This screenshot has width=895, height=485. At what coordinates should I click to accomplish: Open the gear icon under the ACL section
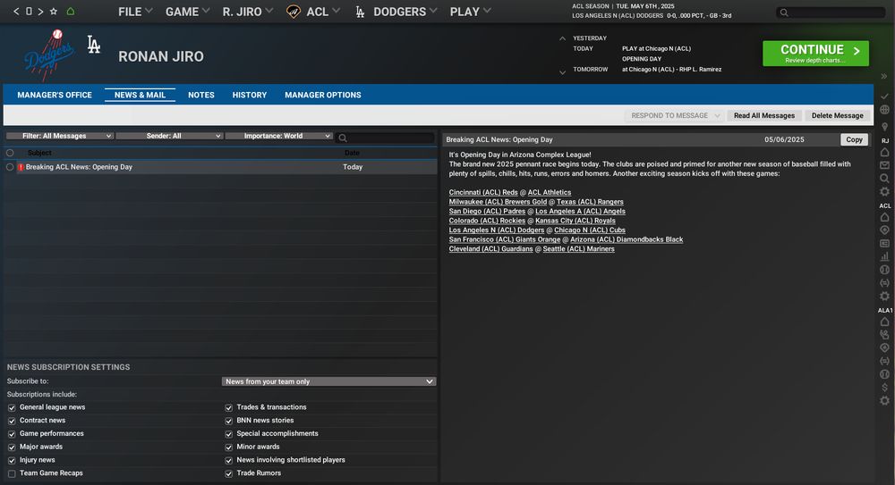[x=884, y=296]
